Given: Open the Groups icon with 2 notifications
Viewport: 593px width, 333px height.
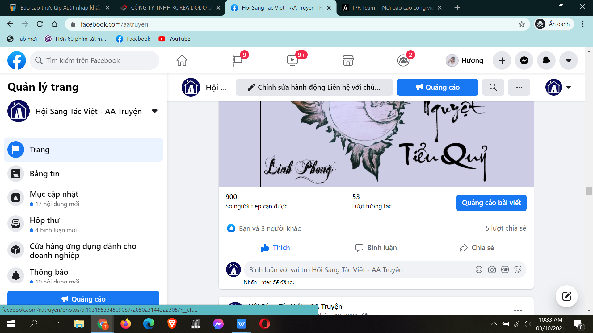Looking at the screenshot, I should 403,60.
